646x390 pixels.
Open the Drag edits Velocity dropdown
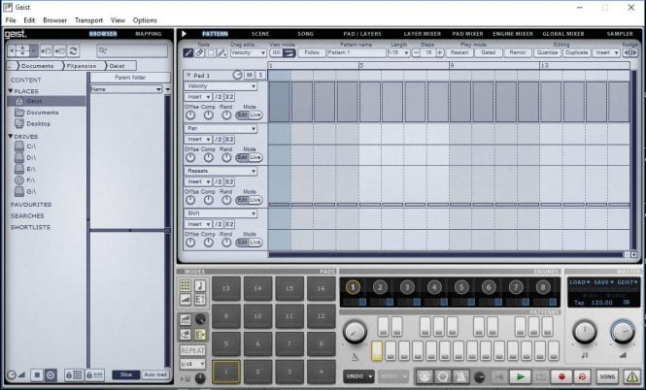(248, 52)
